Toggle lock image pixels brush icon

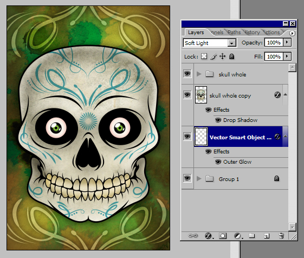[x=214, y=57]
